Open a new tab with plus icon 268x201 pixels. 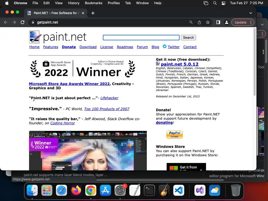point(93,13)
